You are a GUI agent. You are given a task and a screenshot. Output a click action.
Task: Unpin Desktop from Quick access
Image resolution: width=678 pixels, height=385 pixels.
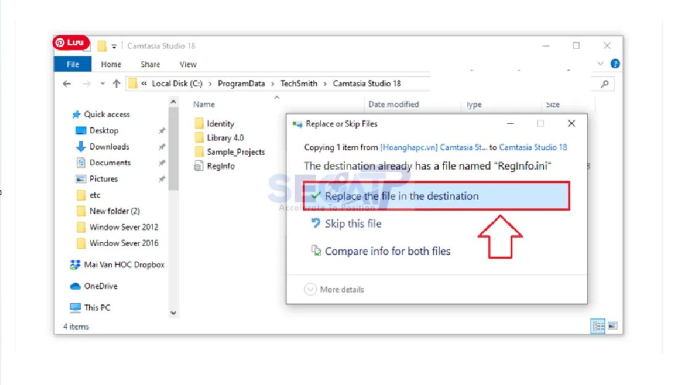click(162, 130)
